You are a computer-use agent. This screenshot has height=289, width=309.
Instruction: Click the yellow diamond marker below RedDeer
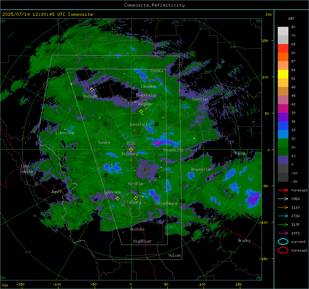click(x=141, y=112)
